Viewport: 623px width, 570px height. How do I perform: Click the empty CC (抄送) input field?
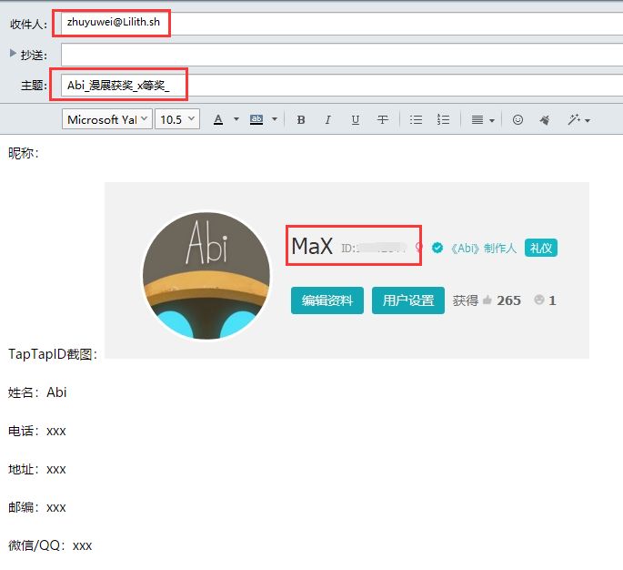(342, 55)
